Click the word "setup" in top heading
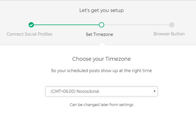 coord(117,11)
